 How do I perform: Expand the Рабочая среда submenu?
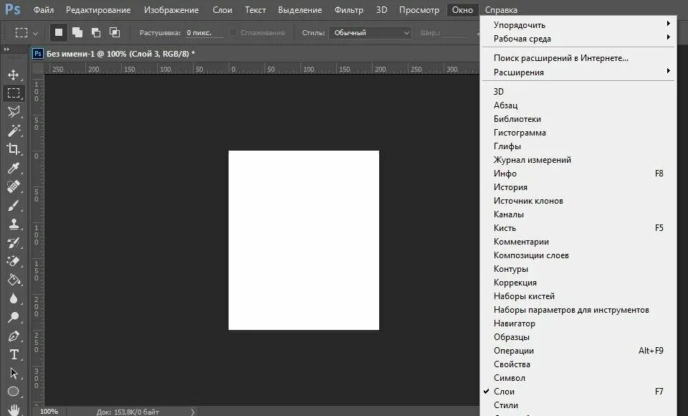[520, 39]
